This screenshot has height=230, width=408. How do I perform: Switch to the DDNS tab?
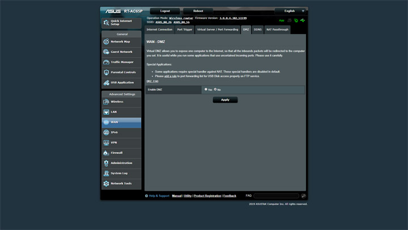[258, 30]
